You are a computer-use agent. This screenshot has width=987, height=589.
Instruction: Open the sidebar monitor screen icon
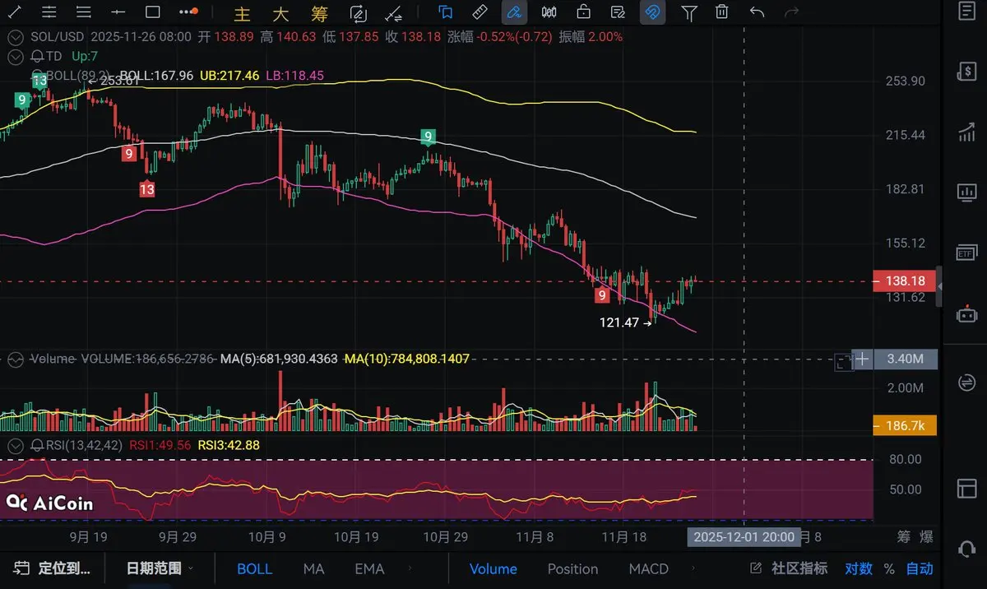pos(966,192)
